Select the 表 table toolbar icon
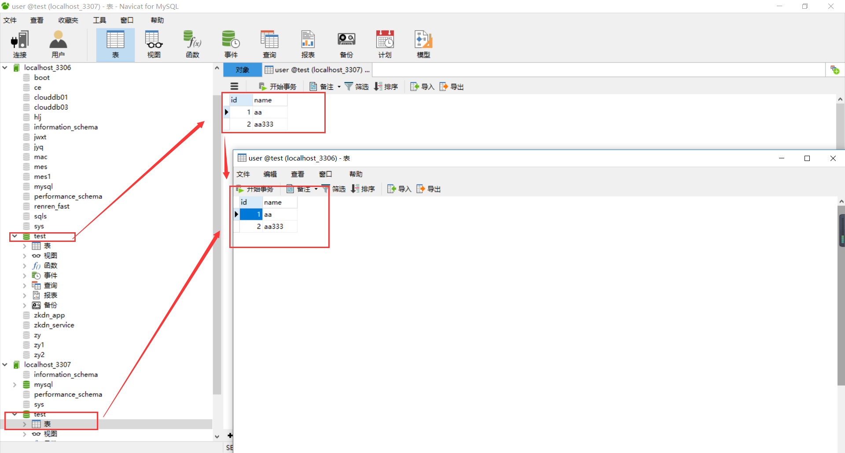The width and height of the screenshot is (845, 453). point(115,44)
